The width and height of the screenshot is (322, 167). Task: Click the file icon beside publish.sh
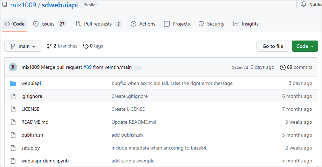click(x=13, y=135)
